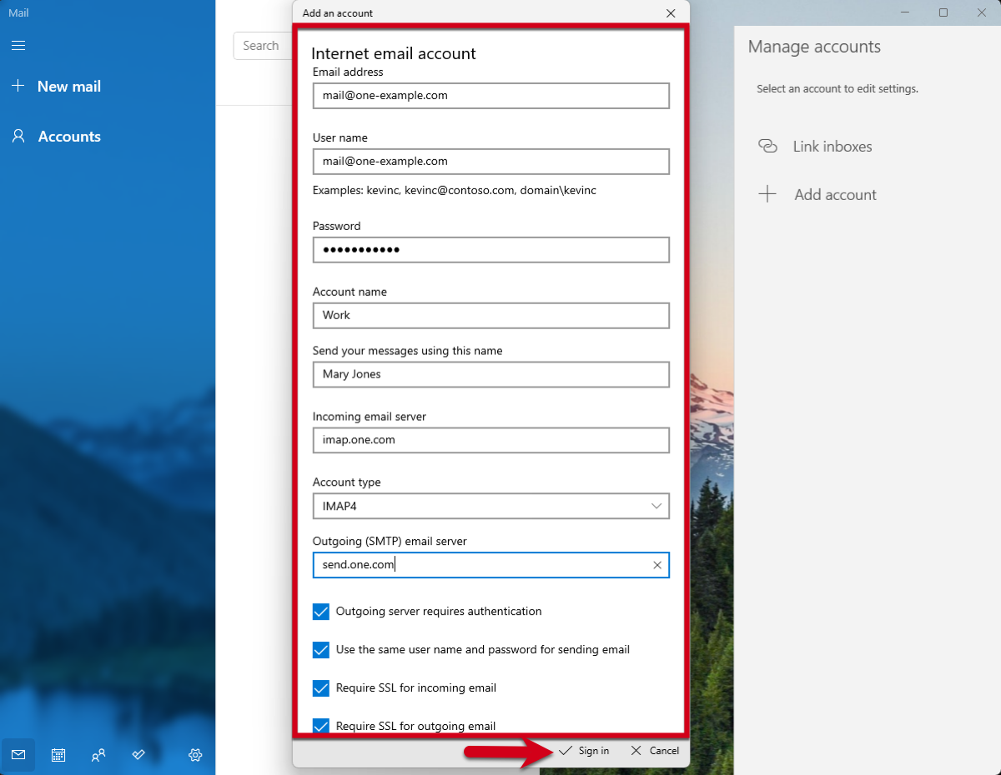Open the hamburger navigation menu
Viewport: 1001px width, 775px height.
click(x=18, y=46)
